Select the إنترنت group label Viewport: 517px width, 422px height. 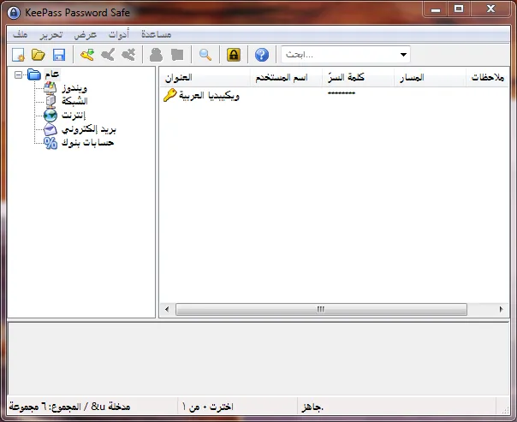(74, 116)
